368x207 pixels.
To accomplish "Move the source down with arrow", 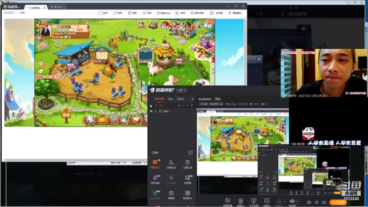I will pyautogui.click(x=188, y=106).
